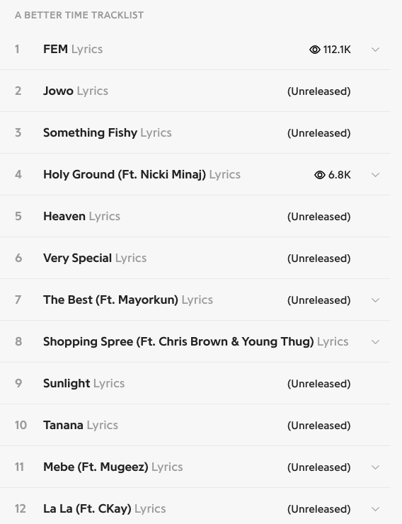
Task: Expand the Mebe (Ft. Mugeez) chevron
Action: (x=375, y=467)
